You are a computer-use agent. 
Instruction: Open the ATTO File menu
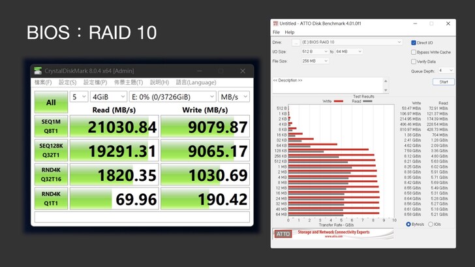[x=276, y=32]
